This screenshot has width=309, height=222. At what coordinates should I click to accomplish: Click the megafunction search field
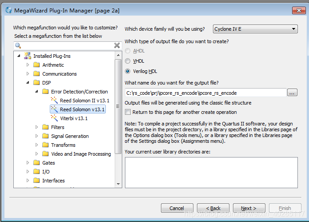[68, 45]
